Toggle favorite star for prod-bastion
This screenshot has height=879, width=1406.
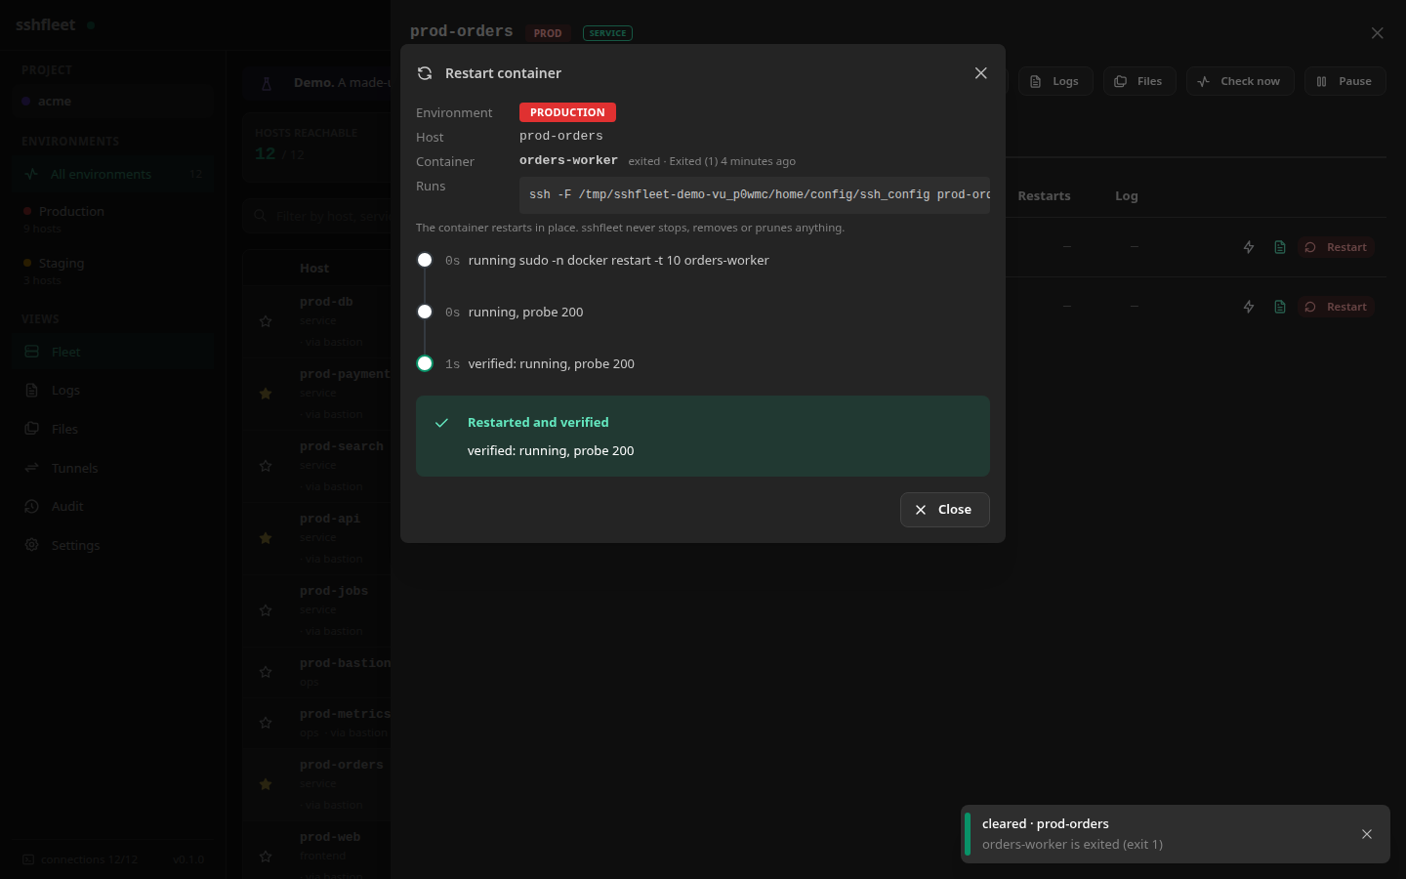[266, 672]
